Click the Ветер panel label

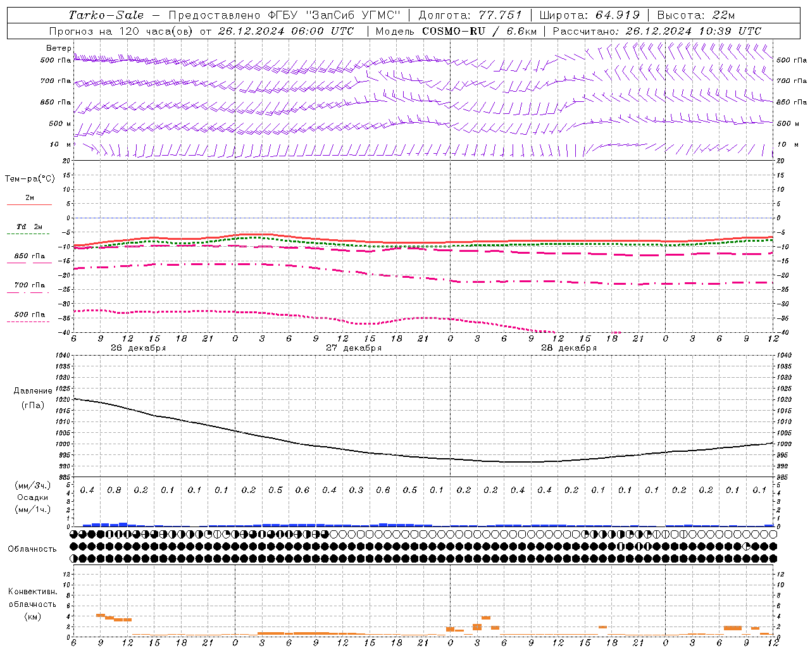point(59,48)
